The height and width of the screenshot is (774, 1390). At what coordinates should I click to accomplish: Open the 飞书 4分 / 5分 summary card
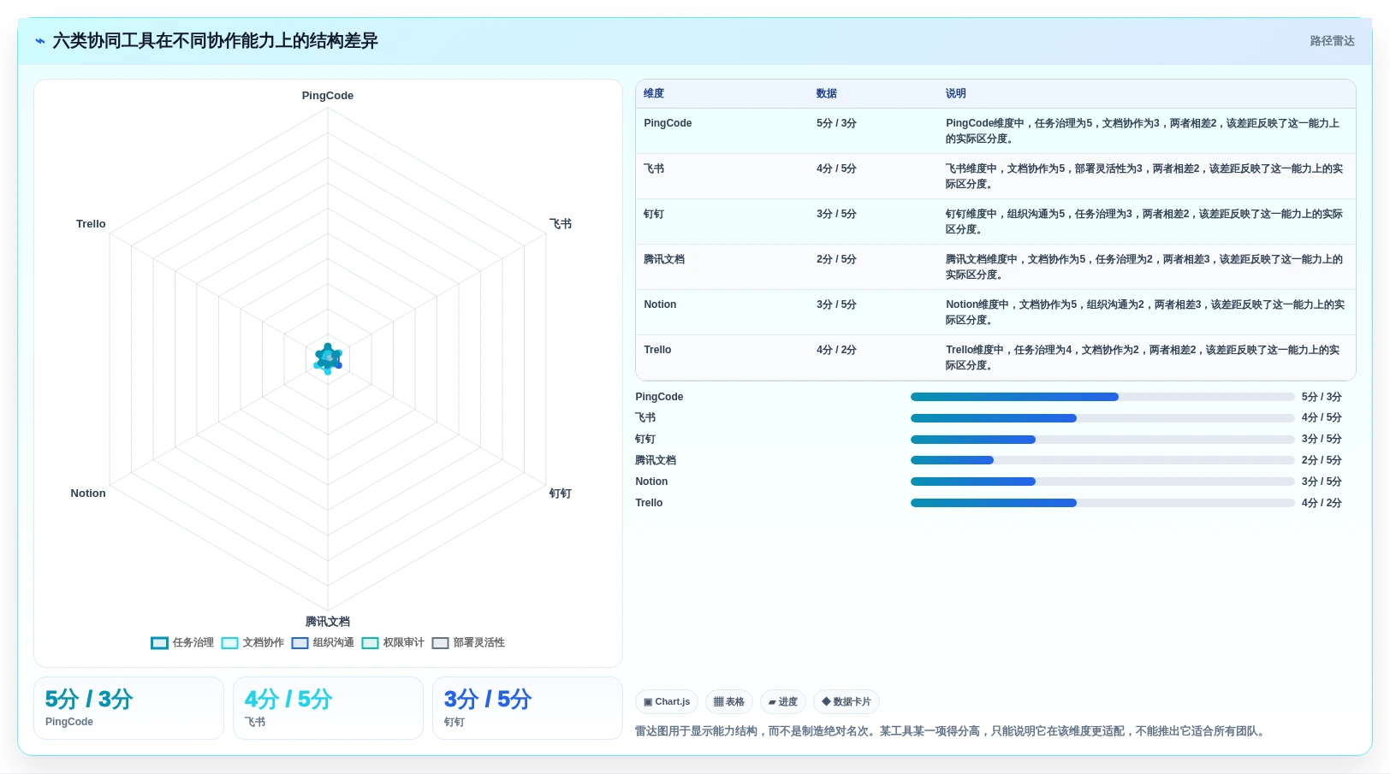pos(328,708)
